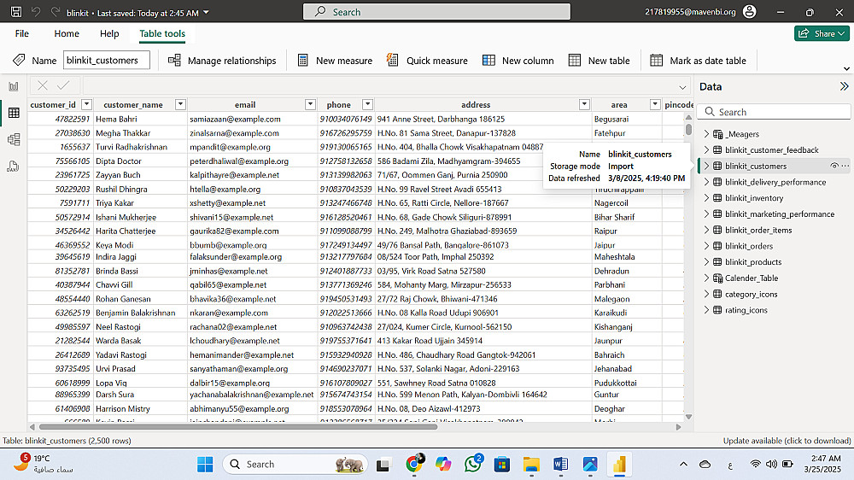Open the file save-status dropdown arrow

click(206, 12)
